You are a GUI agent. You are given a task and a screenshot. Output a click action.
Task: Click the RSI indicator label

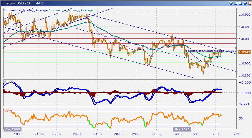[x=6, y=110]
